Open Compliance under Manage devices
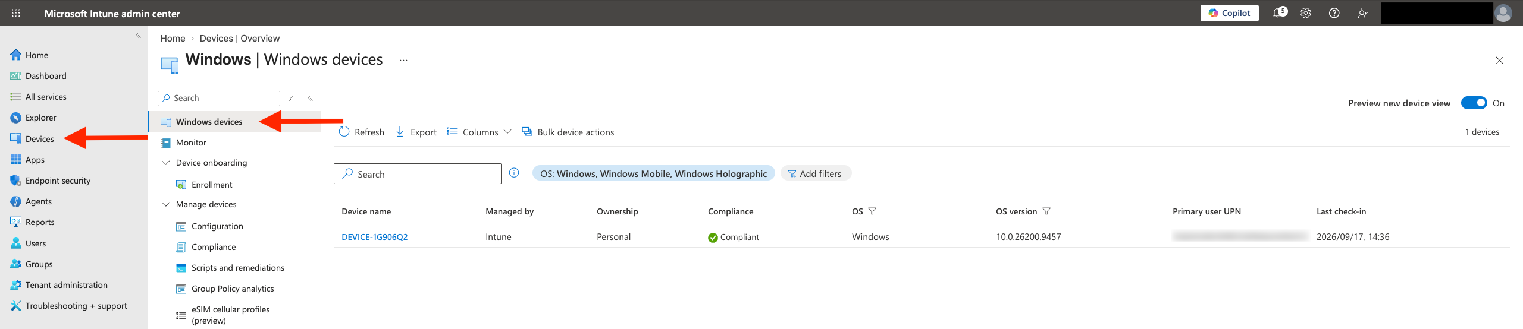The width and height of the screenshot is (1523, 329). pyautogui.click(x=214, y=247)
